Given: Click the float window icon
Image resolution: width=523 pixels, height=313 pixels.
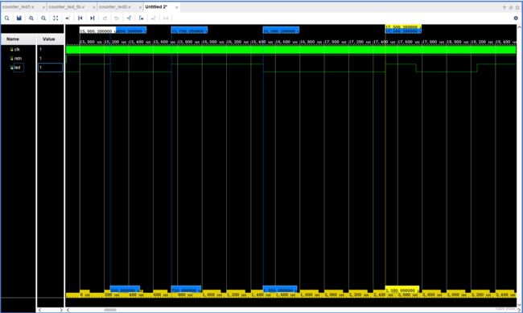Looking at the screenshot, I should coord(511,7).
